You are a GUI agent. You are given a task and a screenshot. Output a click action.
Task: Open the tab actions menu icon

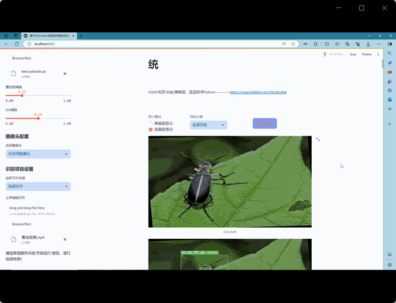[15, 36]
